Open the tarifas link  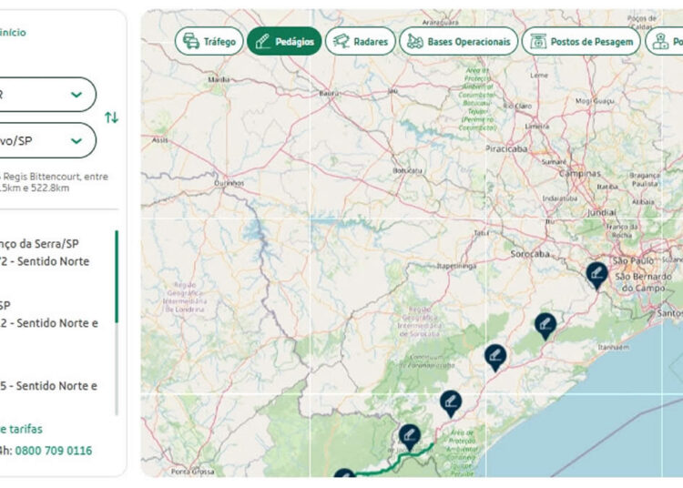[x=22, y=429]
